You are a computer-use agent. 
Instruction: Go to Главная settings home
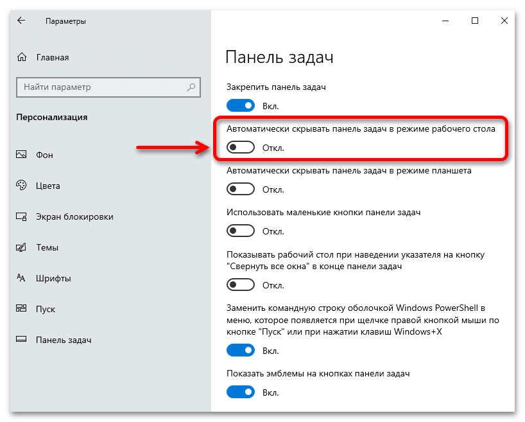[52, 57]
